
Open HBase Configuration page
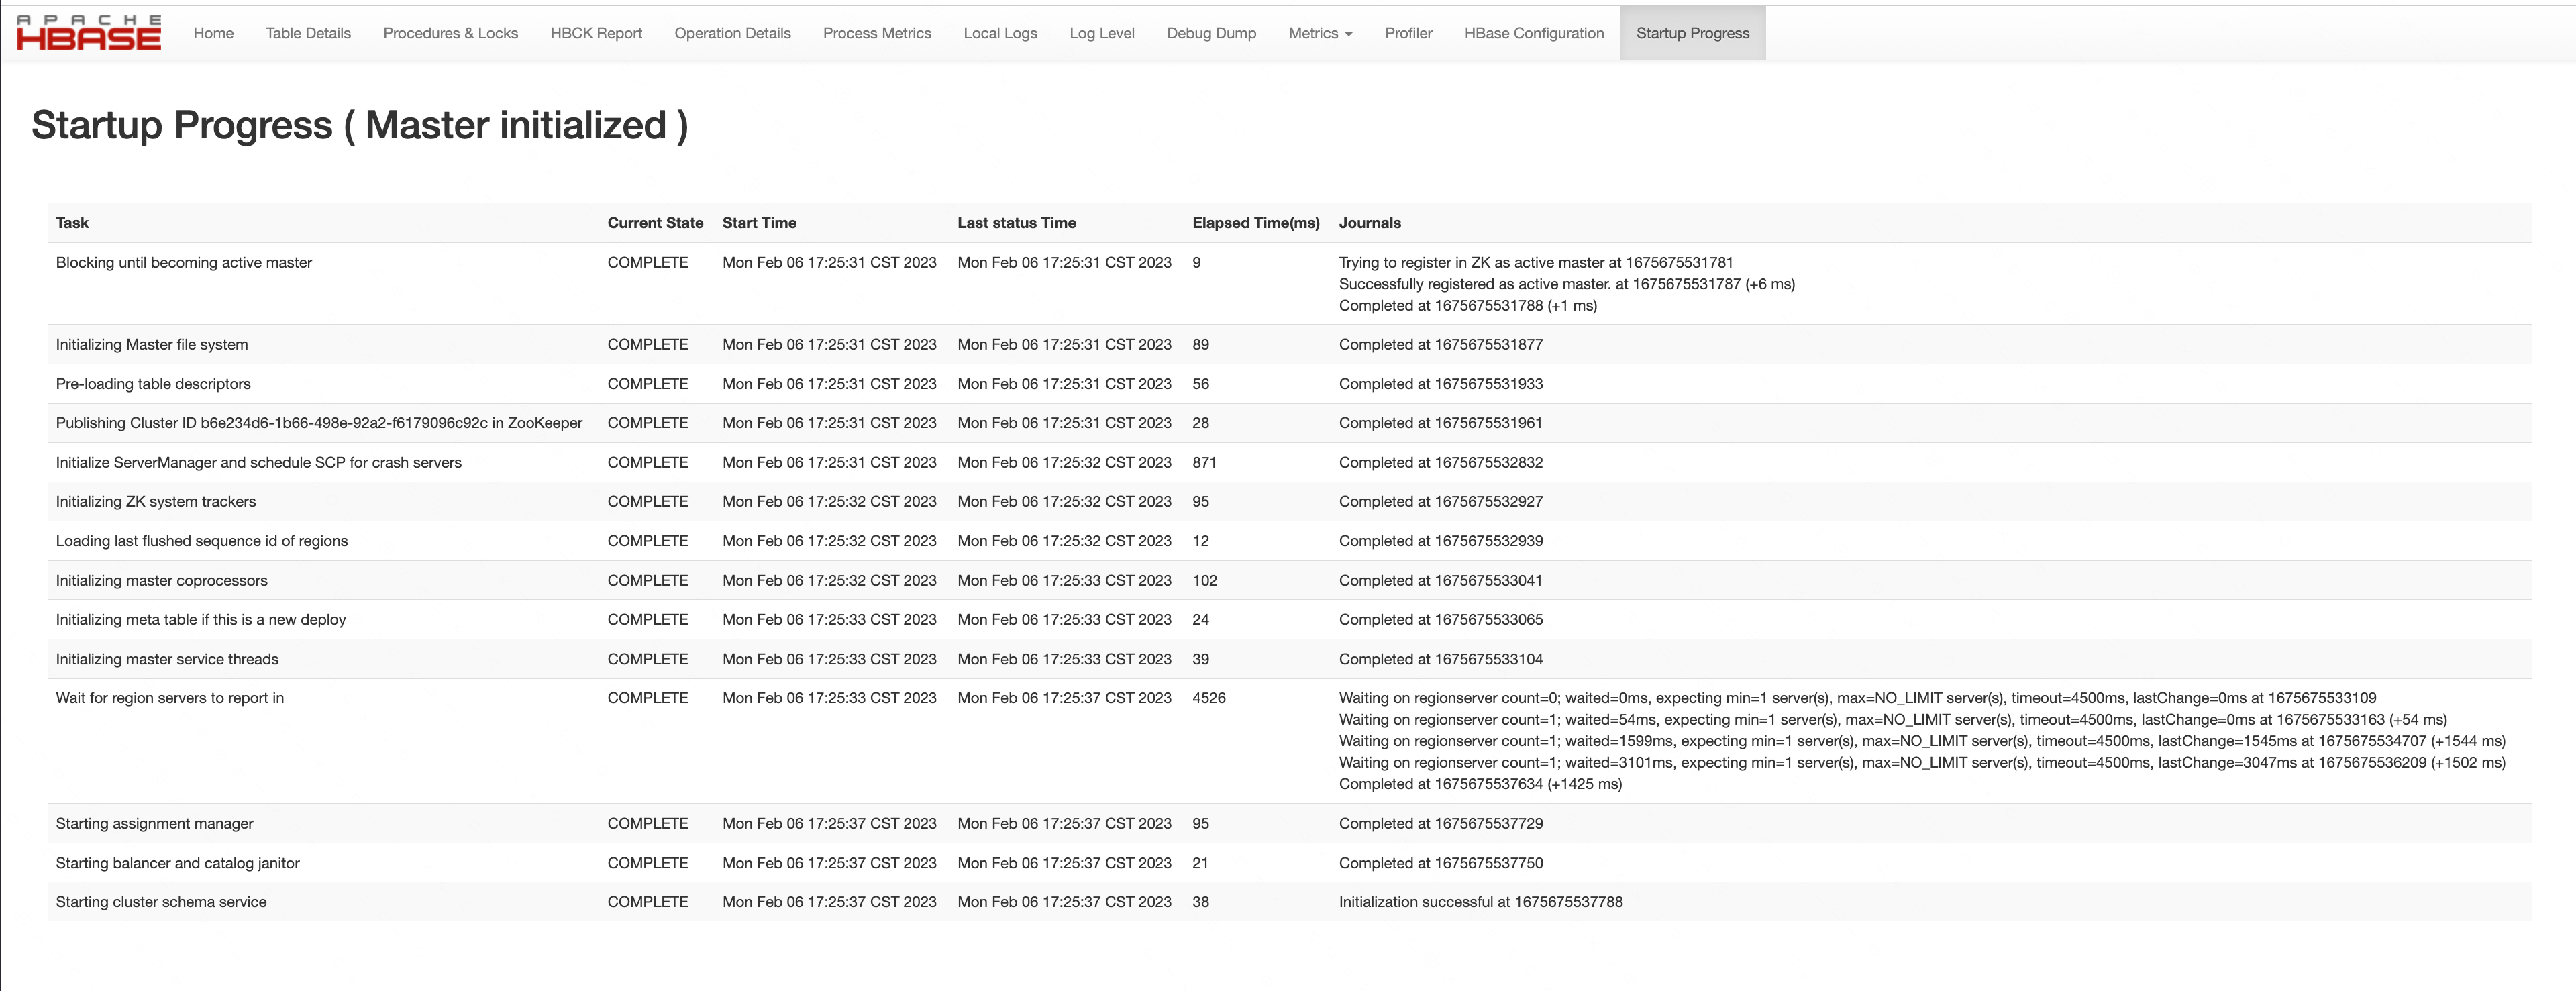click(1533, 33)
